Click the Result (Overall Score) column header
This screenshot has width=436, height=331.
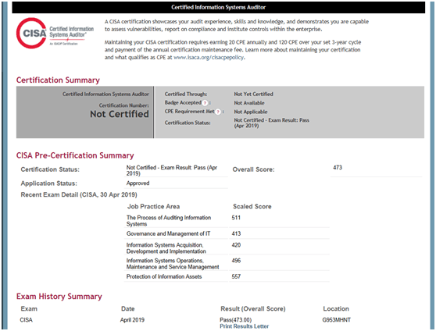[x=253, y=309]
